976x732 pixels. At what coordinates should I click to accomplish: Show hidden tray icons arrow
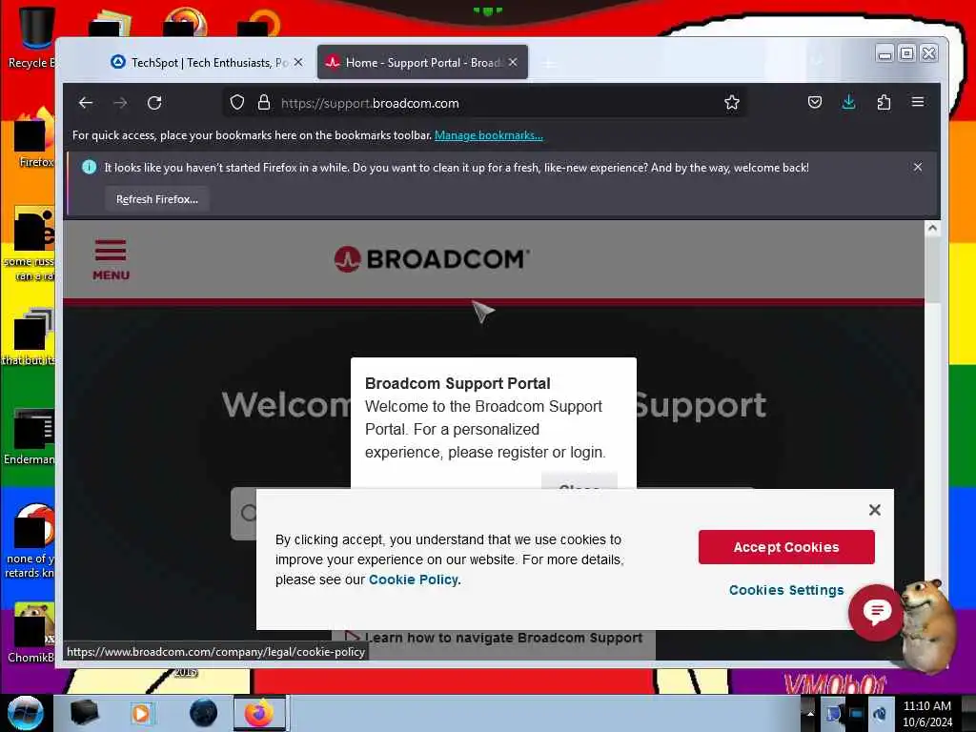(x=810, y=713)
